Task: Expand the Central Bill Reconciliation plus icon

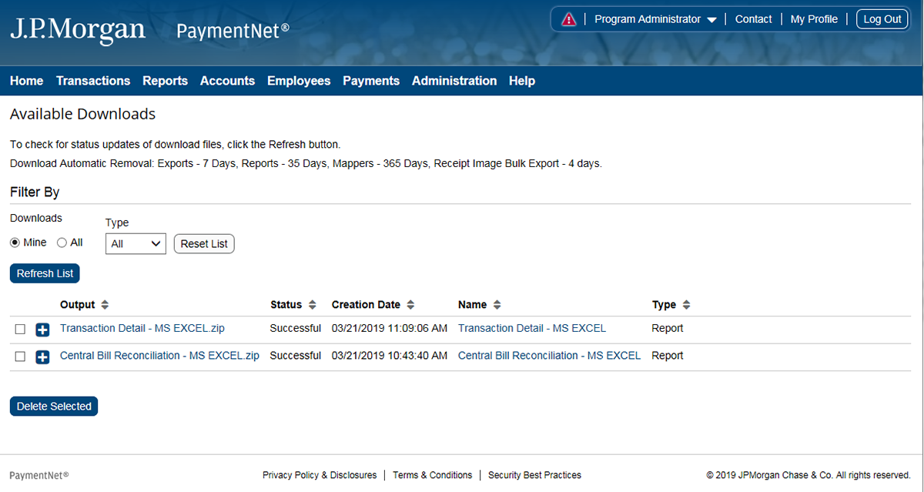Action: tap(42, 357)
